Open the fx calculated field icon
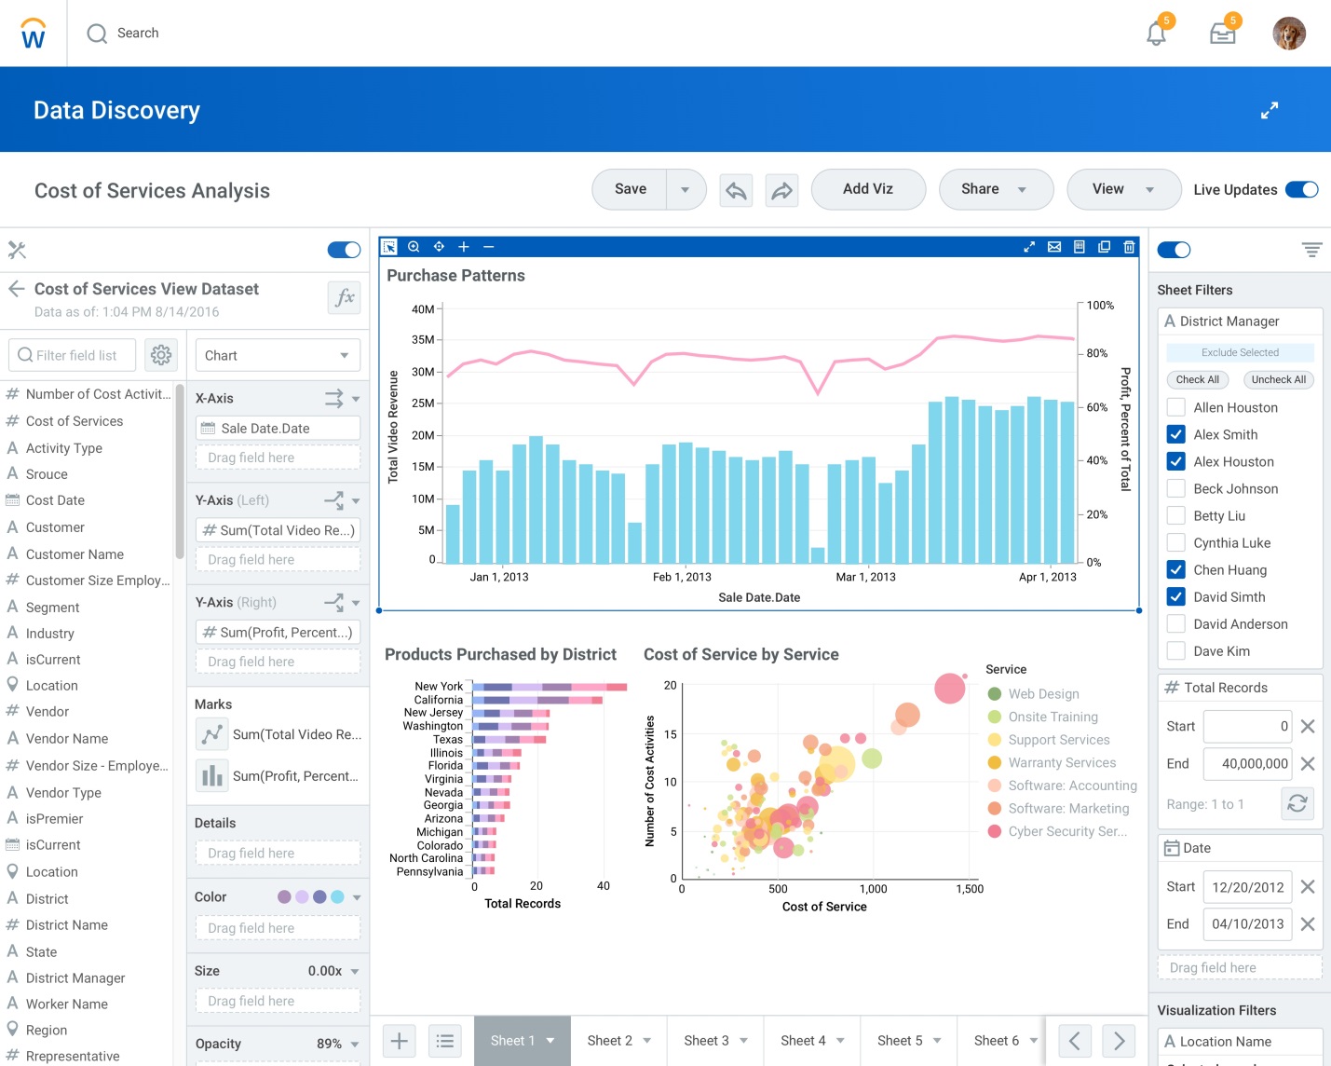This screenshot has width=1331, height=1066. click(345, 297)
